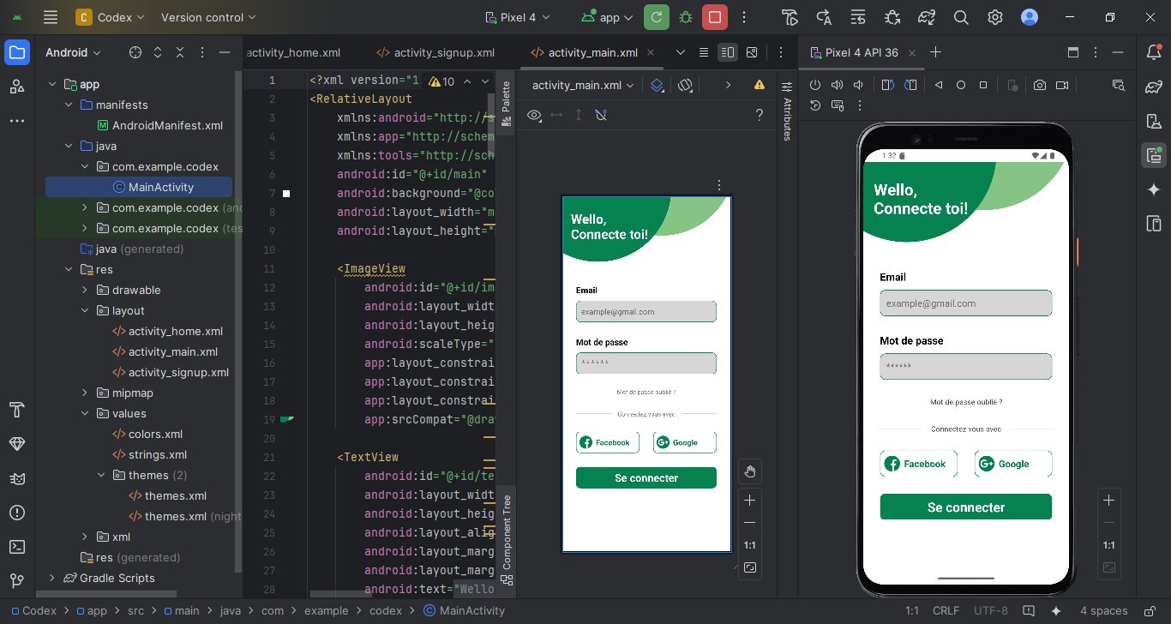This screenshot has width=1171, height=624.
Task: Open the Build hammer tool window
Action: point(17,410)
